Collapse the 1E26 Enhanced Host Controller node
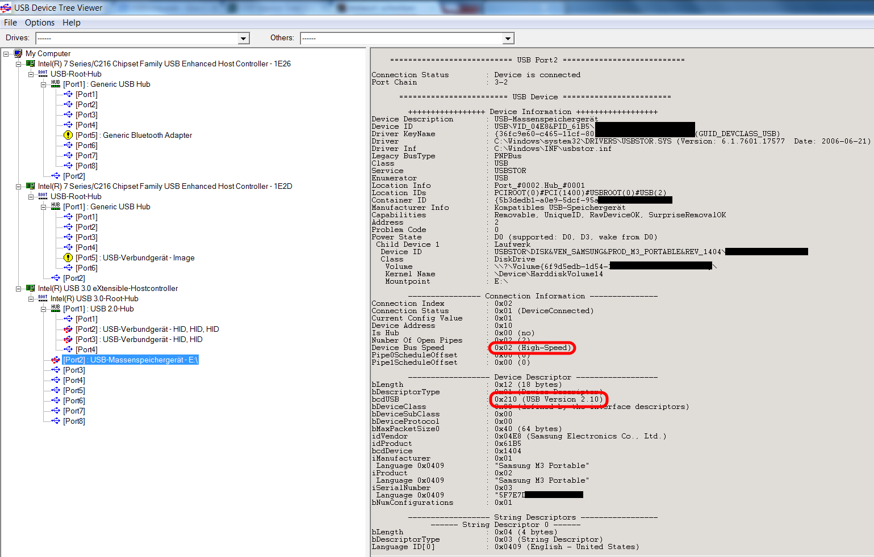This screenshot has height=557, width=874. pyautogui.click(x=19, y=64)
